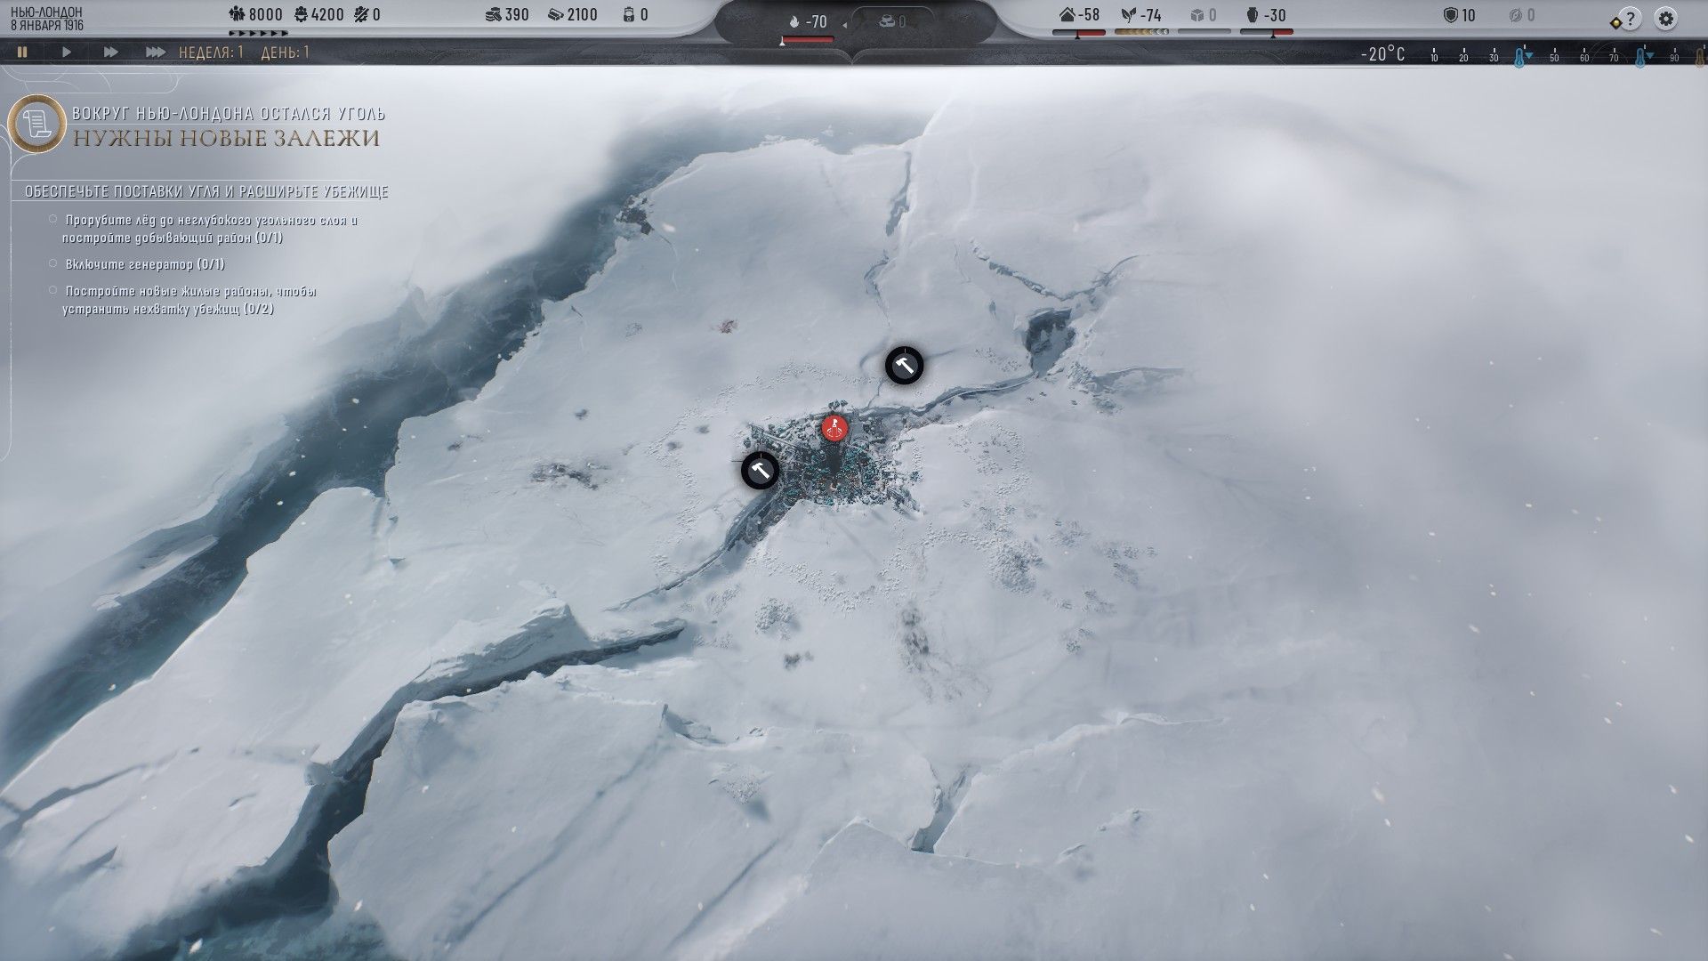Click the materials vase icon showing -30
1708x961 pixels.
click(1253, 15)
